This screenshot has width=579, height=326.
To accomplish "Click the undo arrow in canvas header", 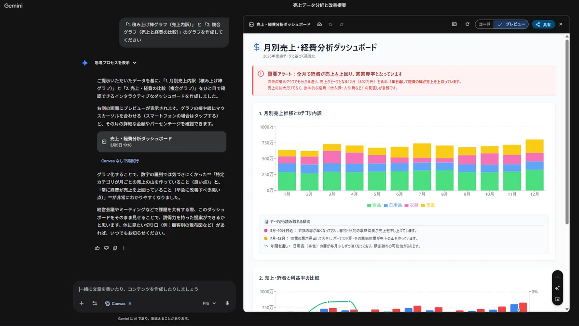I will point(331,24).
